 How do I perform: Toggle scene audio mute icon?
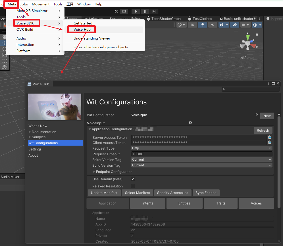(213, 25)
